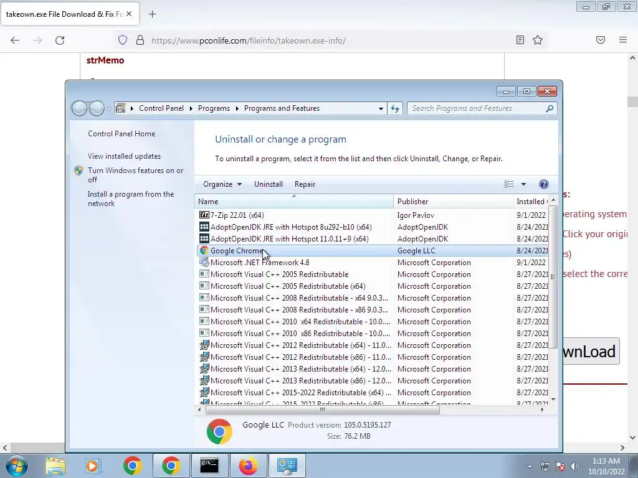Open Install a program from the network
Screen dimensions: 638x478
(131, 199)
